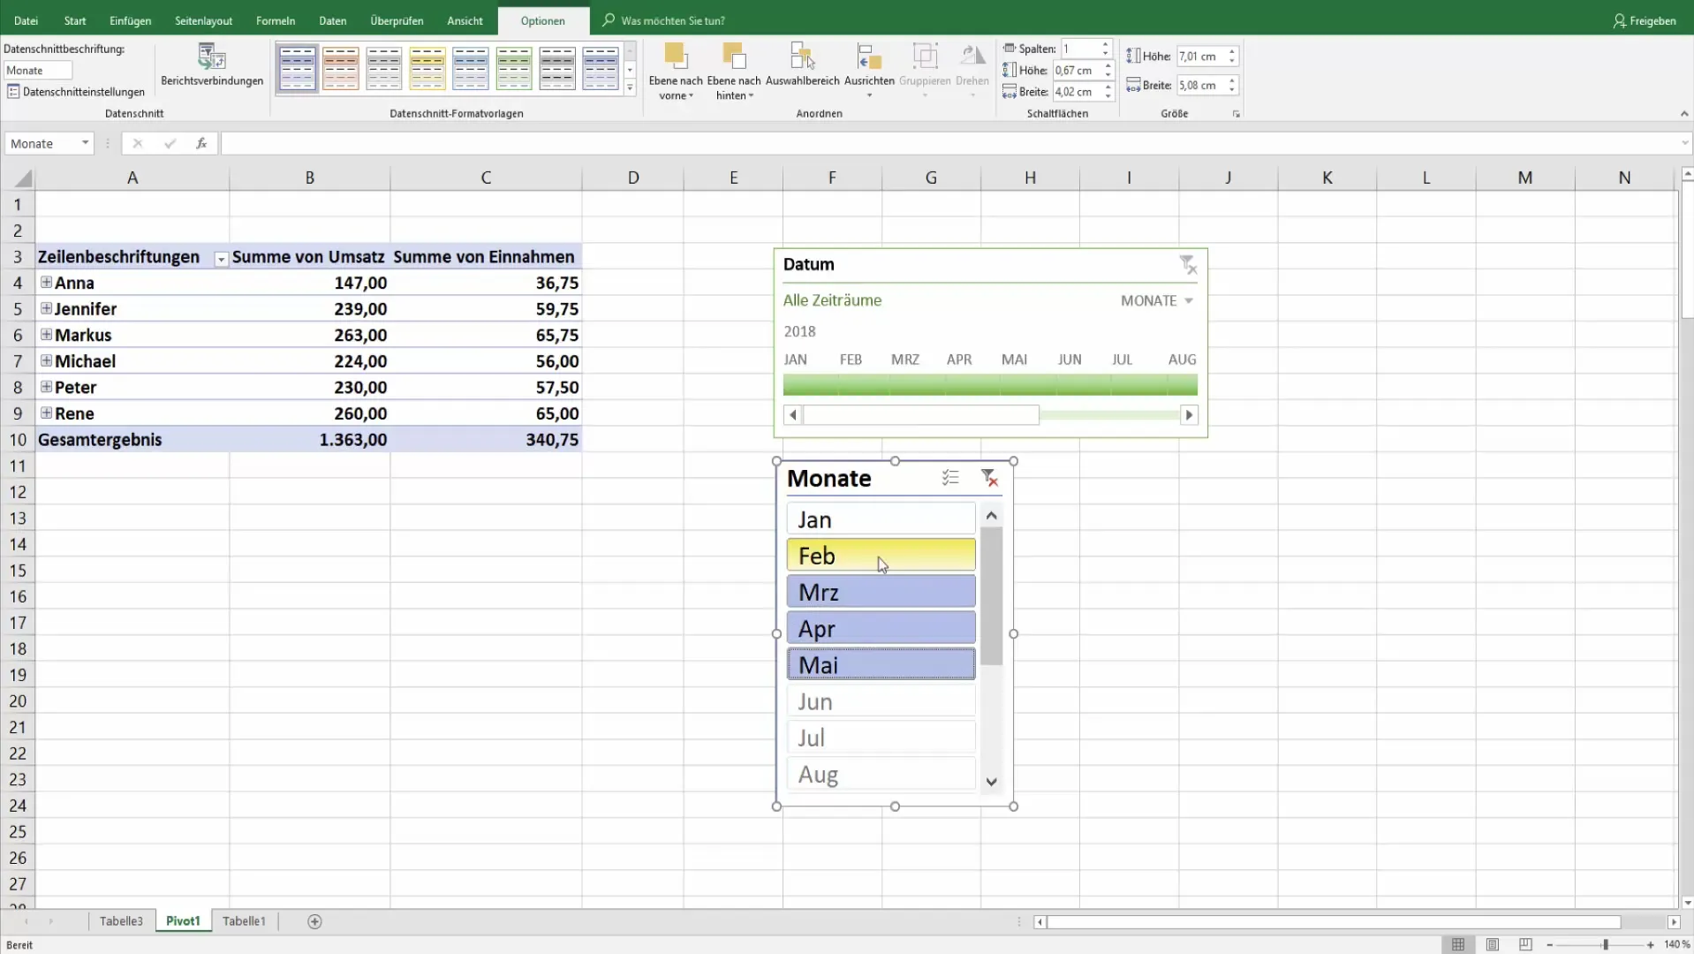Select the yellow slicer style
This screenshot has height=954, width=1694.
tap(427, 68)
